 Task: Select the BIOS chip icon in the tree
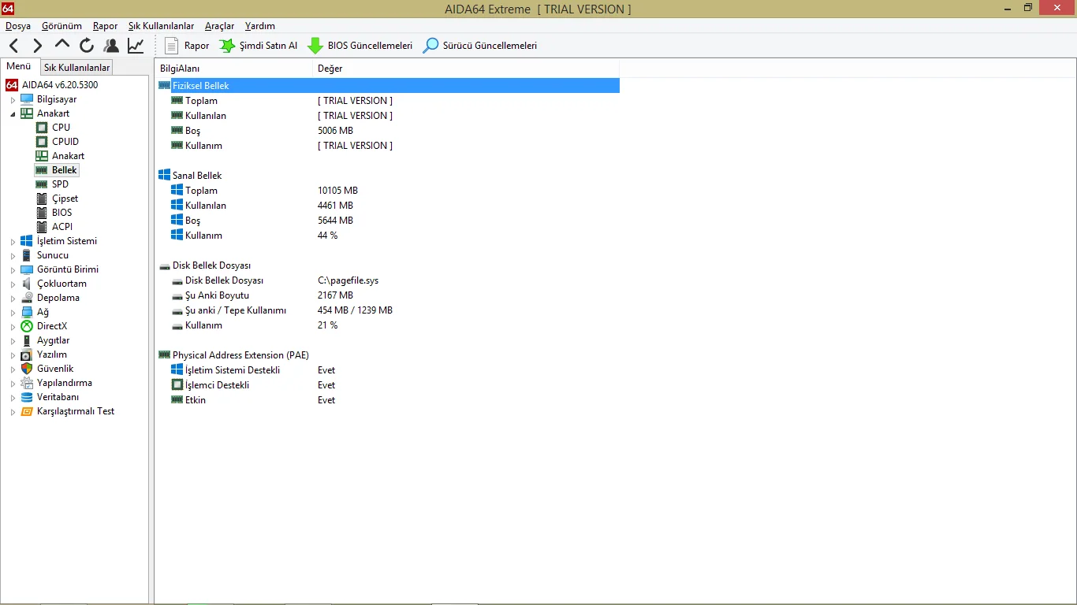(x=43, y=213)
